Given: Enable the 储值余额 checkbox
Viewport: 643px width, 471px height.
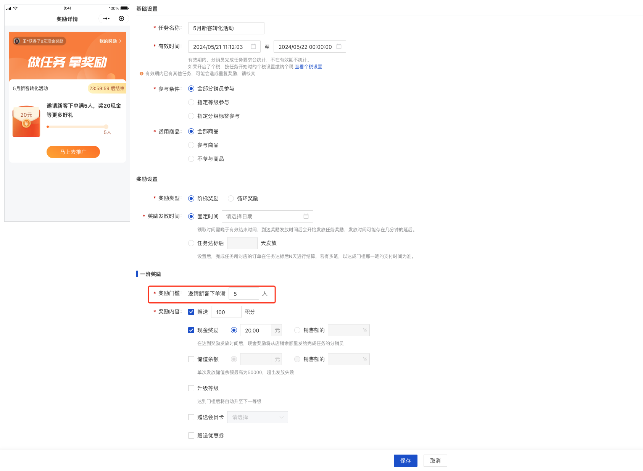Looking at the screenshot, I should (x=191, y=359).
